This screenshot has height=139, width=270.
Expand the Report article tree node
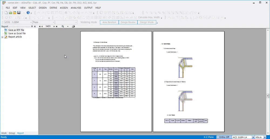2,37
